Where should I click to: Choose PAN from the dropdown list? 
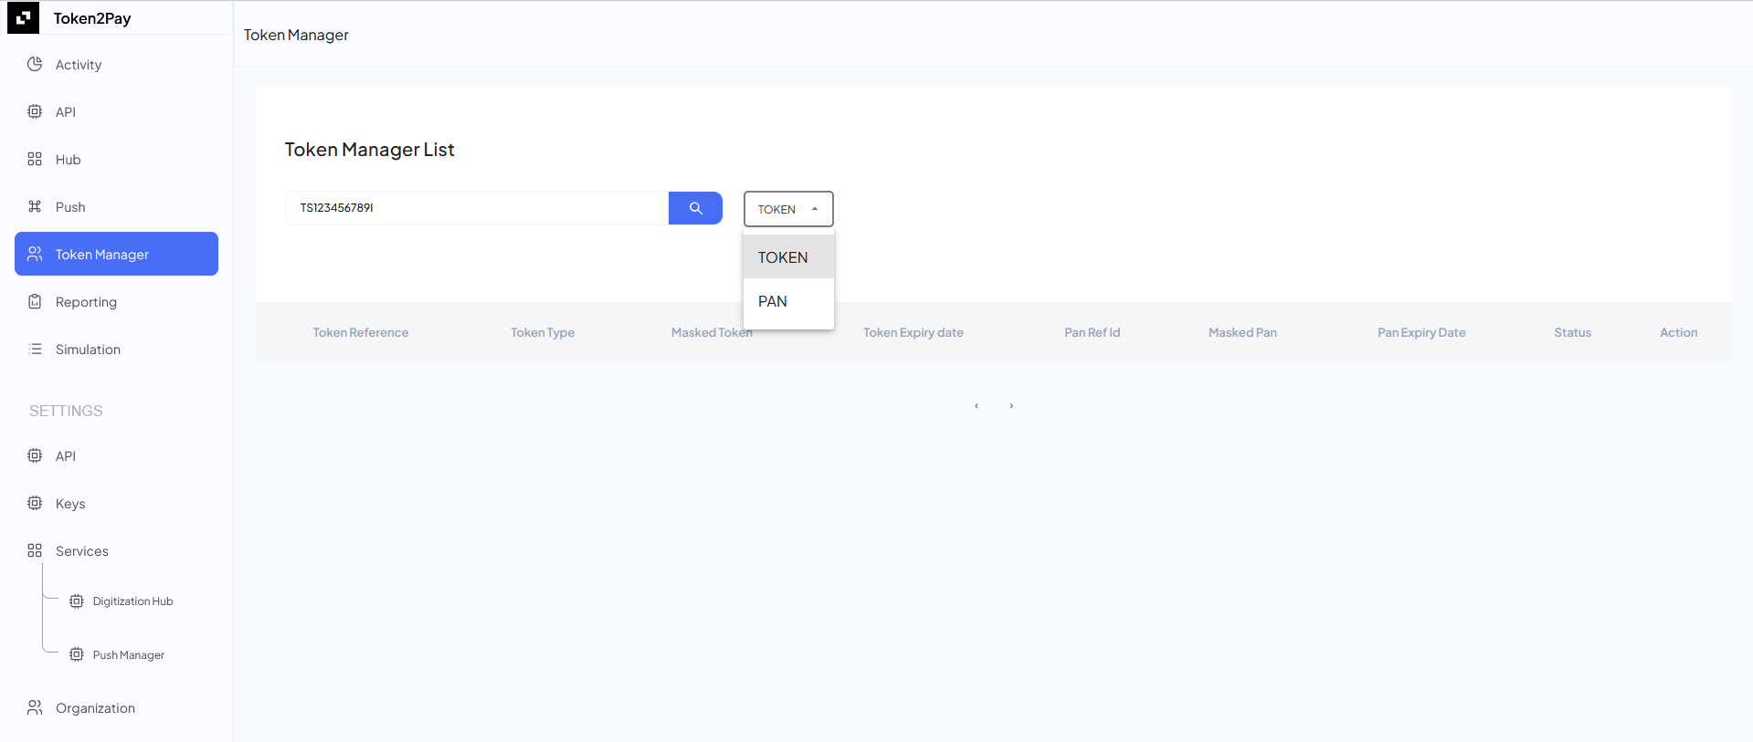(x=788, y=301)
